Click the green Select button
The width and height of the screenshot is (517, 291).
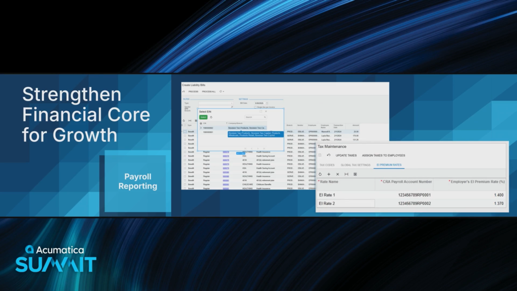pyautogui.click(x=203, y=117)
